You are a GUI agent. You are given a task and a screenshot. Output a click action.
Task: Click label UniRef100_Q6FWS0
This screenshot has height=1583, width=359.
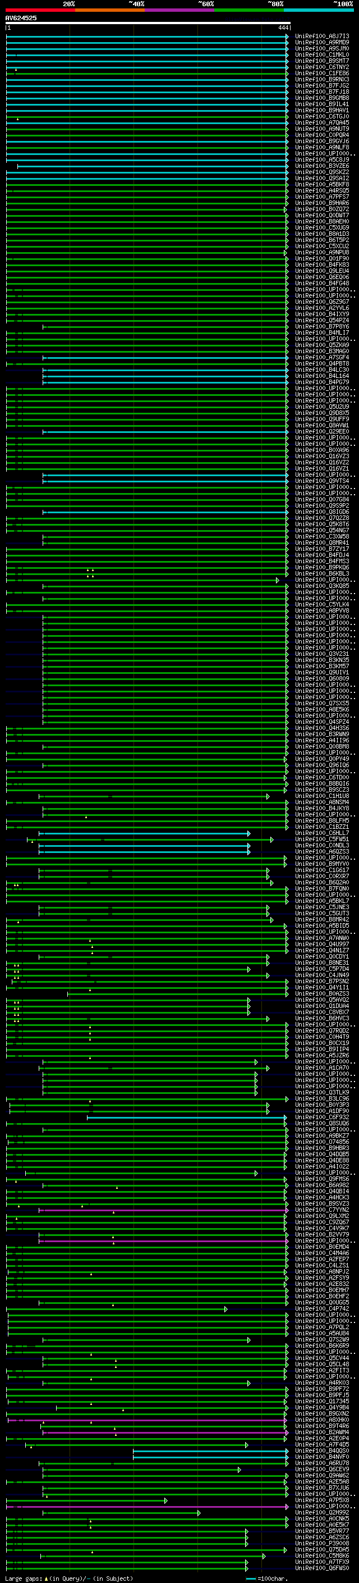tap(322, 1568)
